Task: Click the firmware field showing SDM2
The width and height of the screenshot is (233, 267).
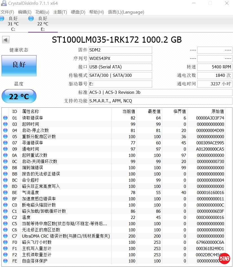Action: 120,50
